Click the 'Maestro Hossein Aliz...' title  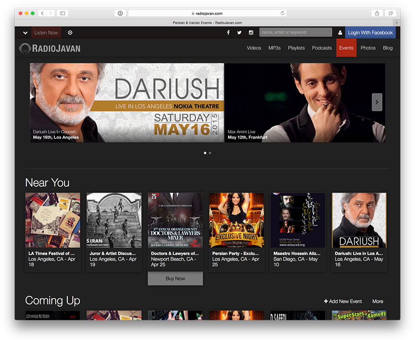pos(296,253)
